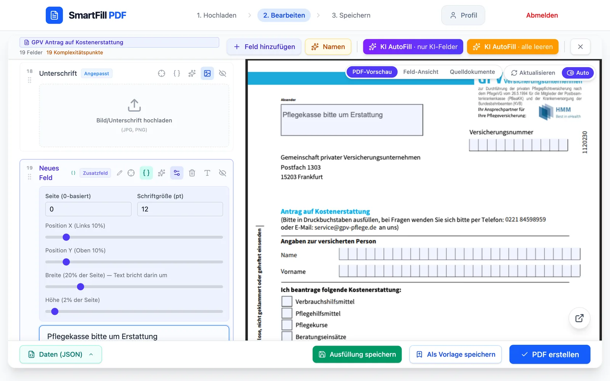The height and width of the screenshot is (381, 610).
Task: Hide Neues Feld via crossed eye icon
Action: click(223, 173)
